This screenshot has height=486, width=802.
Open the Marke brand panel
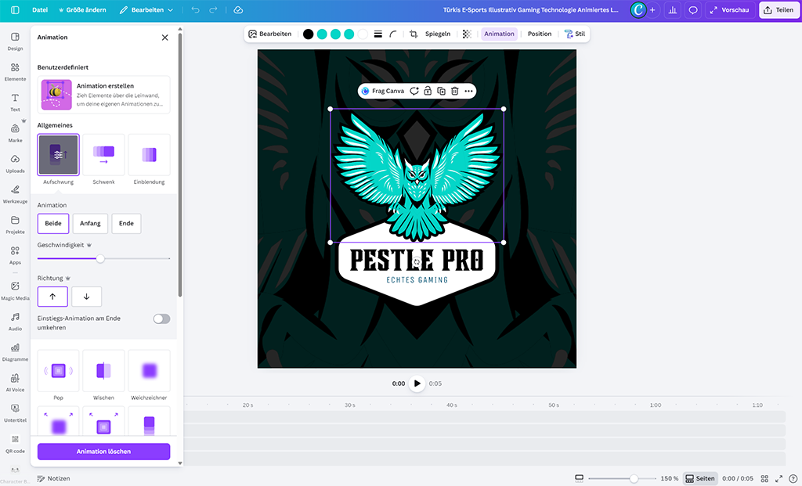(x=15, y=133)
